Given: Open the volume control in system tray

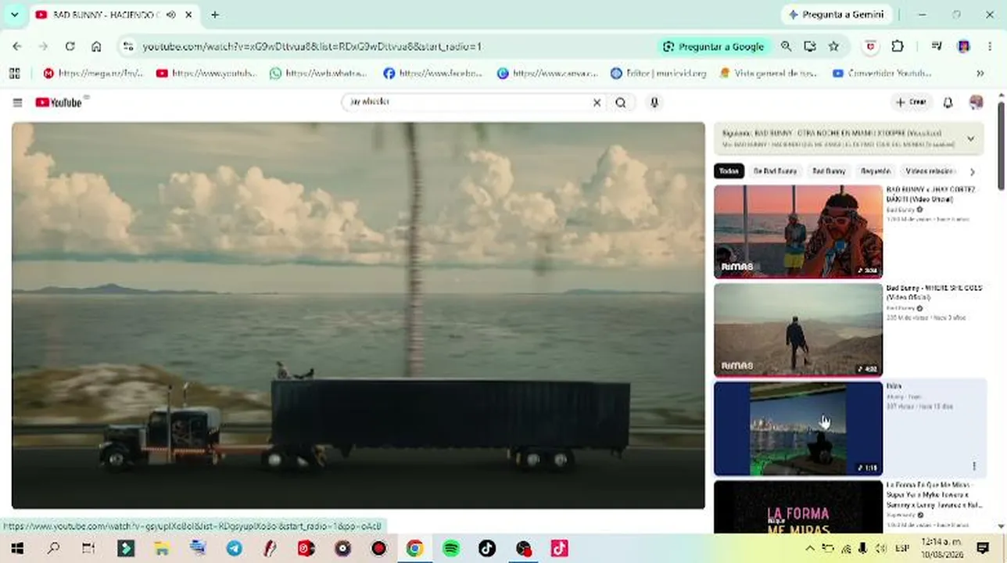Looking at the screenshot, I should click(880, 548).
